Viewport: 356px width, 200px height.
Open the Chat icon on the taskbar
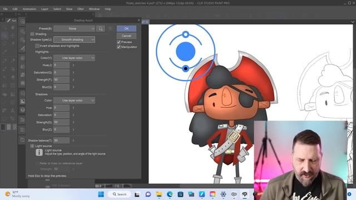point(148,194)
